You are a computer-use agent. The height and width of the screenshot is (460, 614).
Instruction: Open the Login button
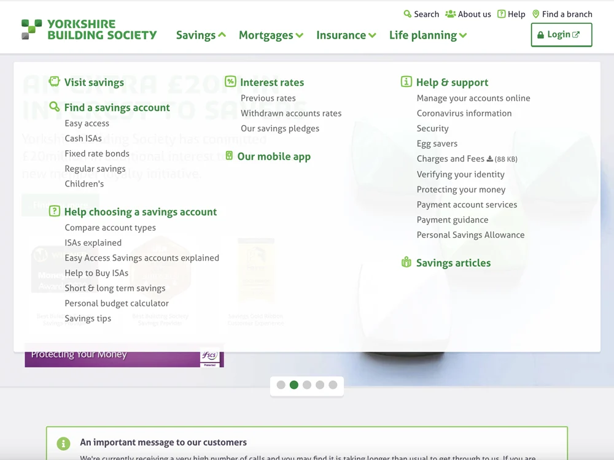tap(562, 35)
